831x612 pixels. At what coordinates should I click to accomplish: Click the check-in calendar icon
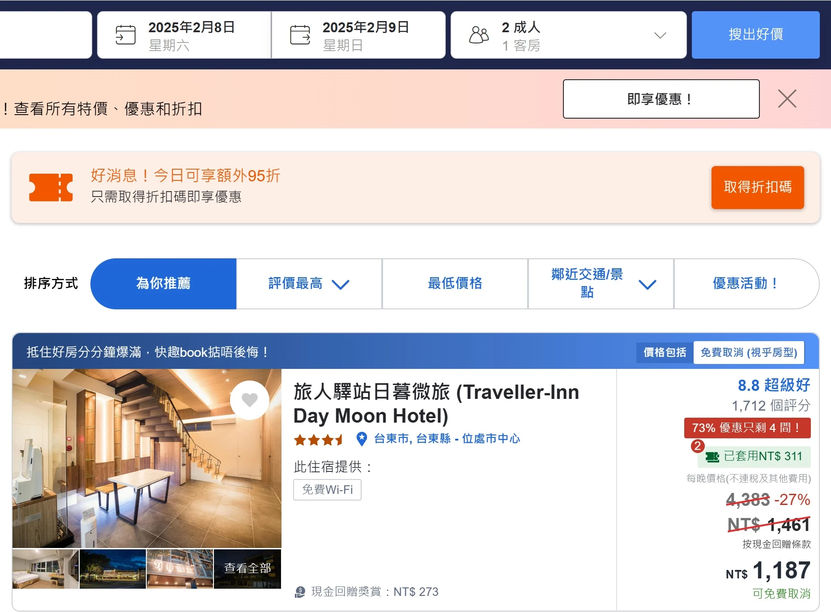pos(125,35)
